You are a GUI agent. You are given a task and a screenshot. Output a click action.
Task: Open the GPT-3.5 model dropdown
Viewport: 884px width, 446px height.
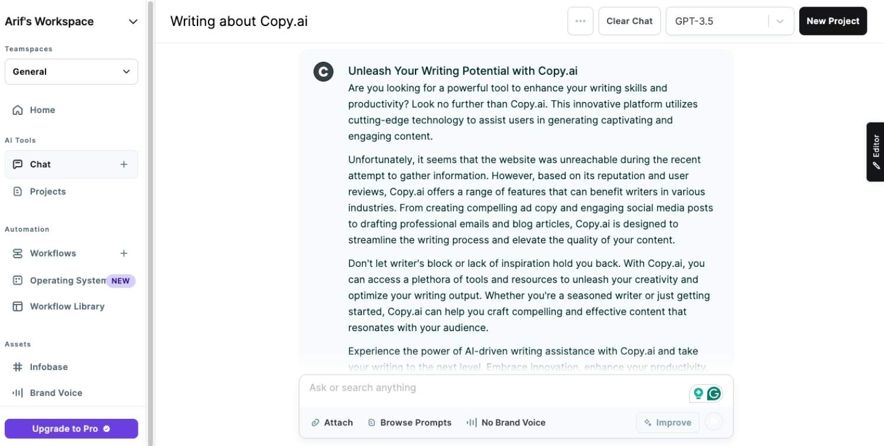coord(730,21)
